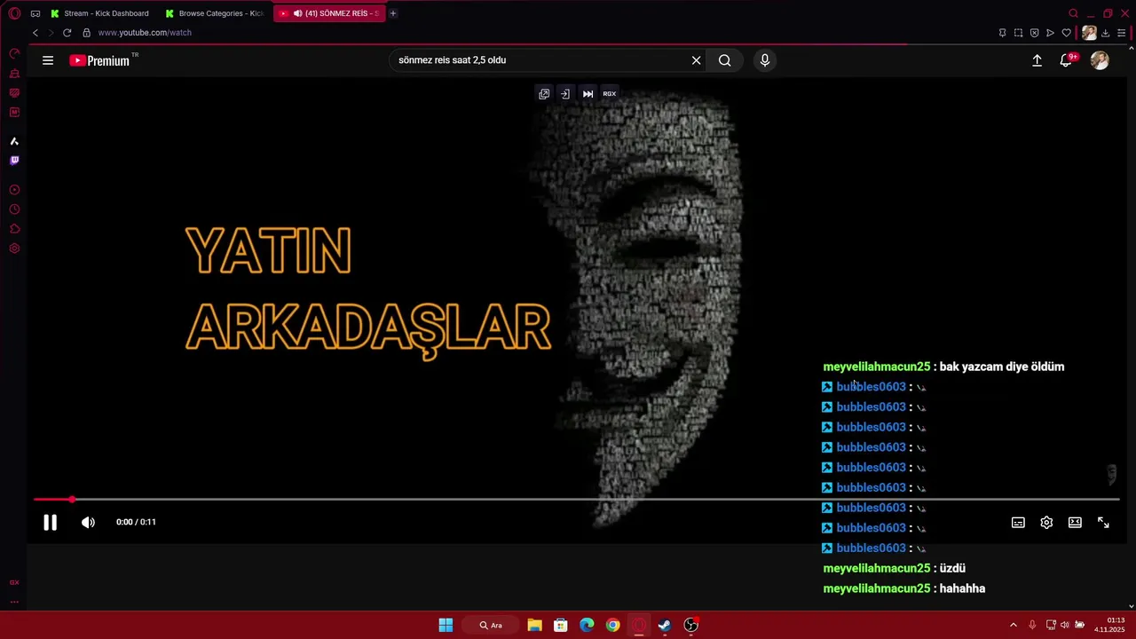Pause the video playback
The width and height of the screenshot is (1136, 639).
[50, 523]
